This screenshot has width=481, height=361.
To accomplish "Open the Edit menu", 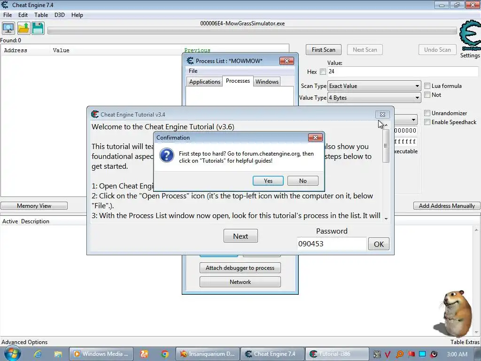I will coord(23,15).
